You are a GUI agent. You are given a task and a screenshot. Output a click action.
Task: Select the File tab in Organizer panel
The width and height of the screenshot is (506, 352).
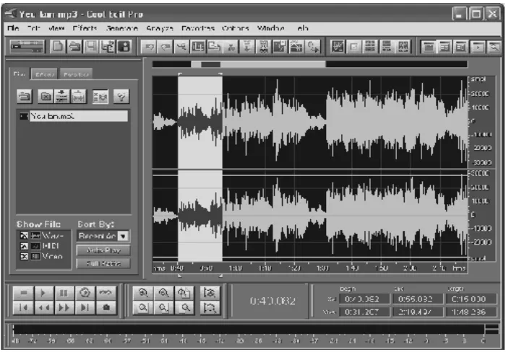click(x=20, y=74)
